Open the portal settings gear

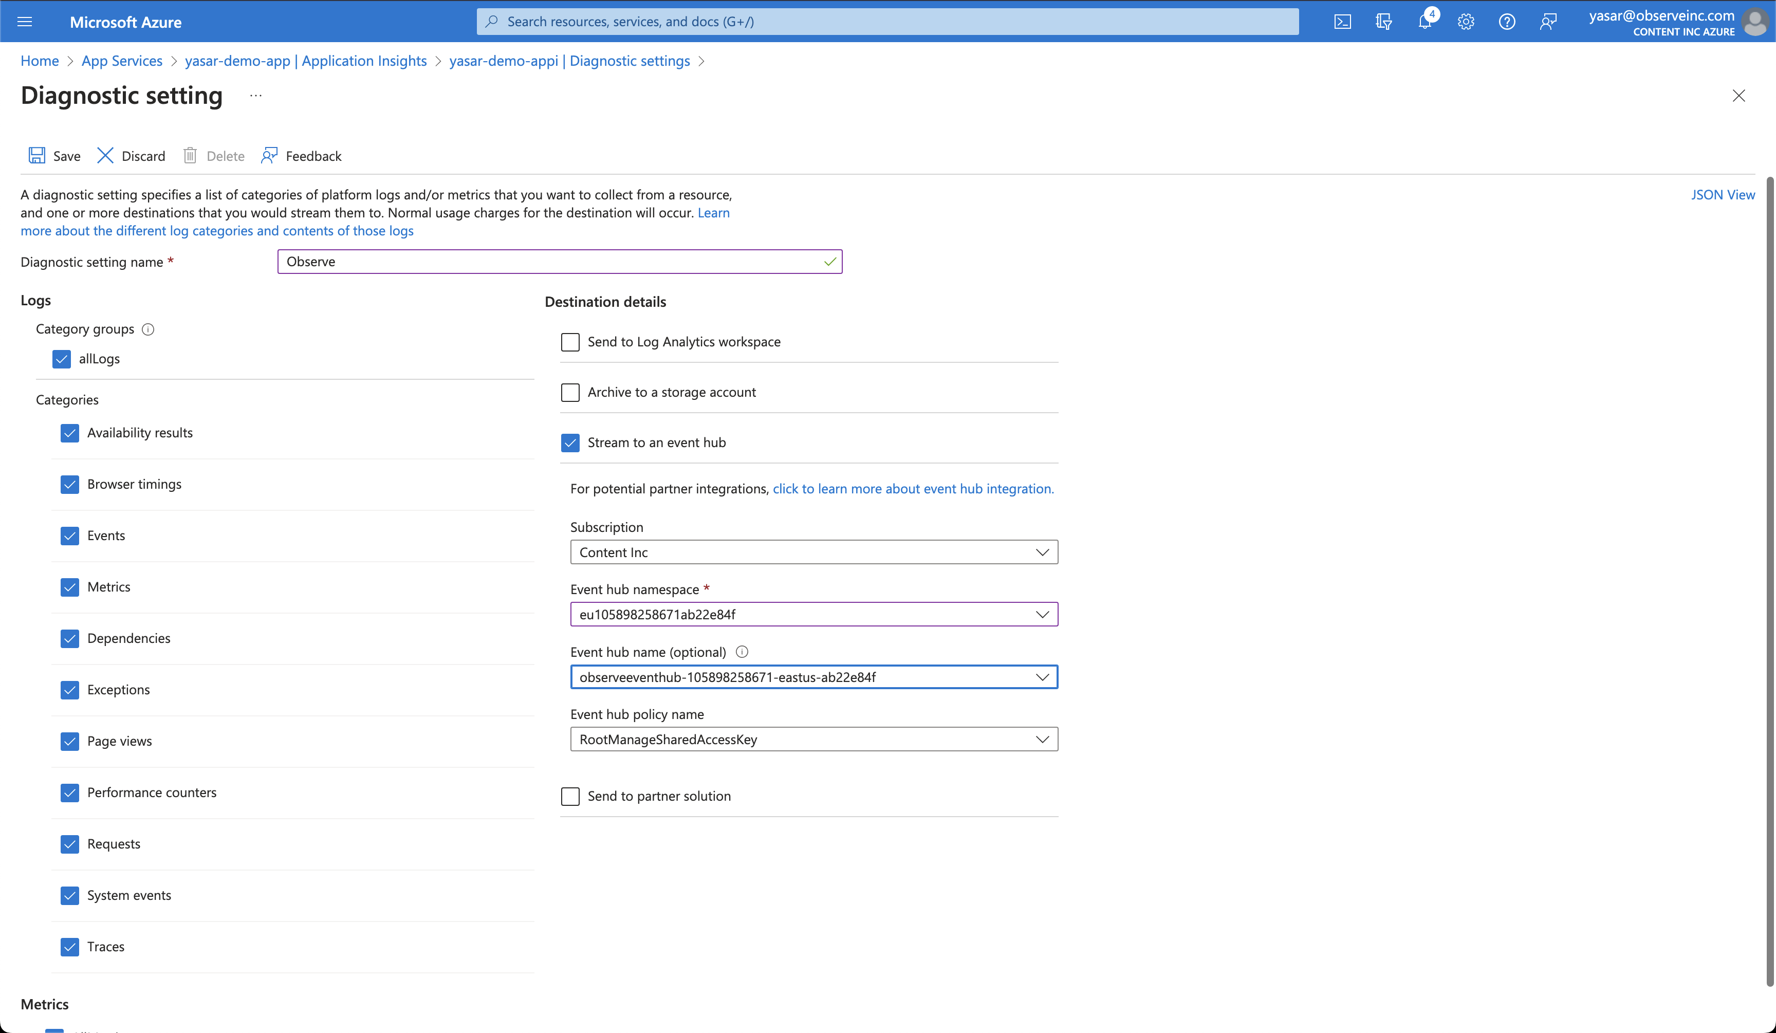1466,22
